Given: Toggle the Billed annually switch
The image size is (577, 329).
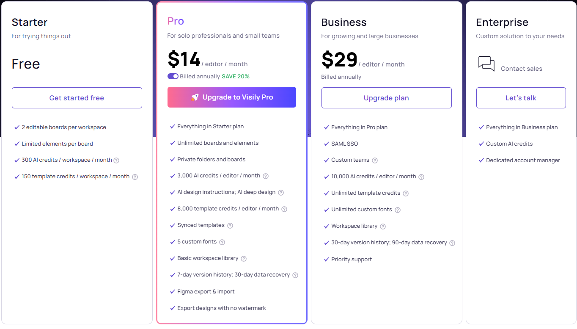Looking at the screenshot, I should coord(173,76).
